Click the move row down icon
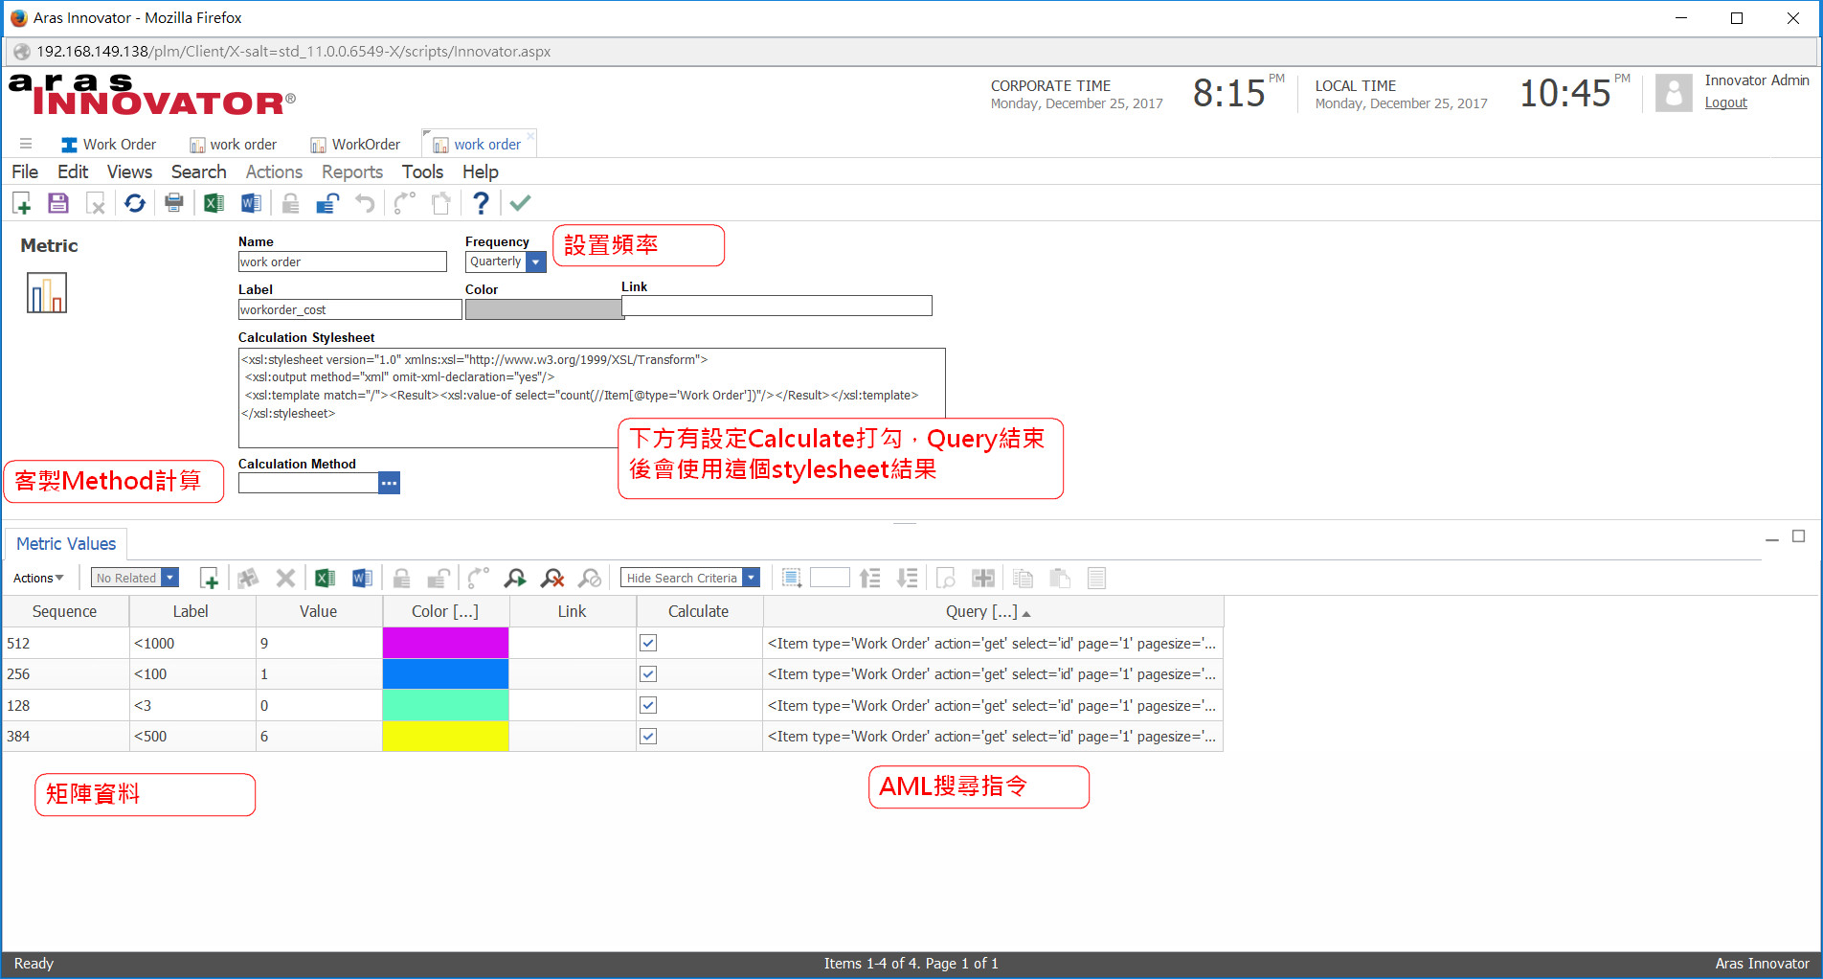1823x979 pixels. point(907,578)
